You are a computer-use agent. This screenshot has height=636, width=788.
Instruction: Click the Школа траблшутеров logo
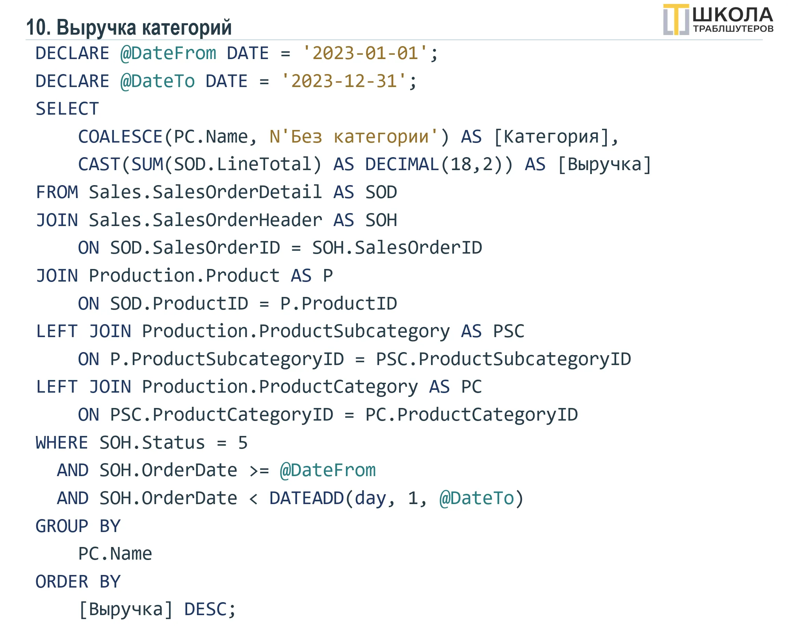[718, 19]
